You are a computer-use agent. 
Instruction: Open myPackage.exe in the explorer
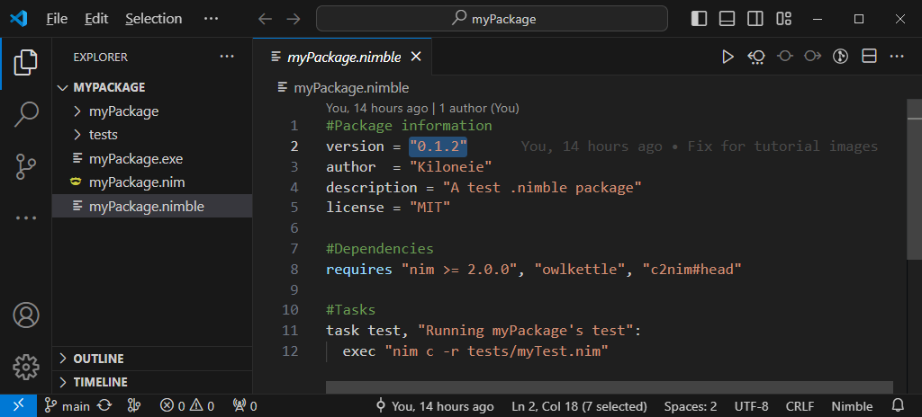pos(151,159)
